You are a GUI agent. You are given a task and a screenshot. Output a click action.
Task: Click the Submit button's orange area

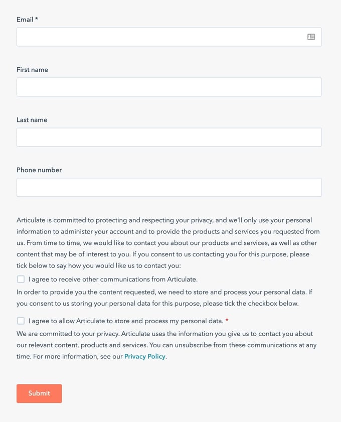[39, 393]
